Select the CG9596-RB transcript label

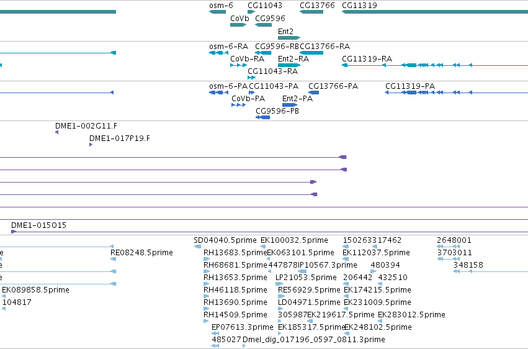click(277, 46)
